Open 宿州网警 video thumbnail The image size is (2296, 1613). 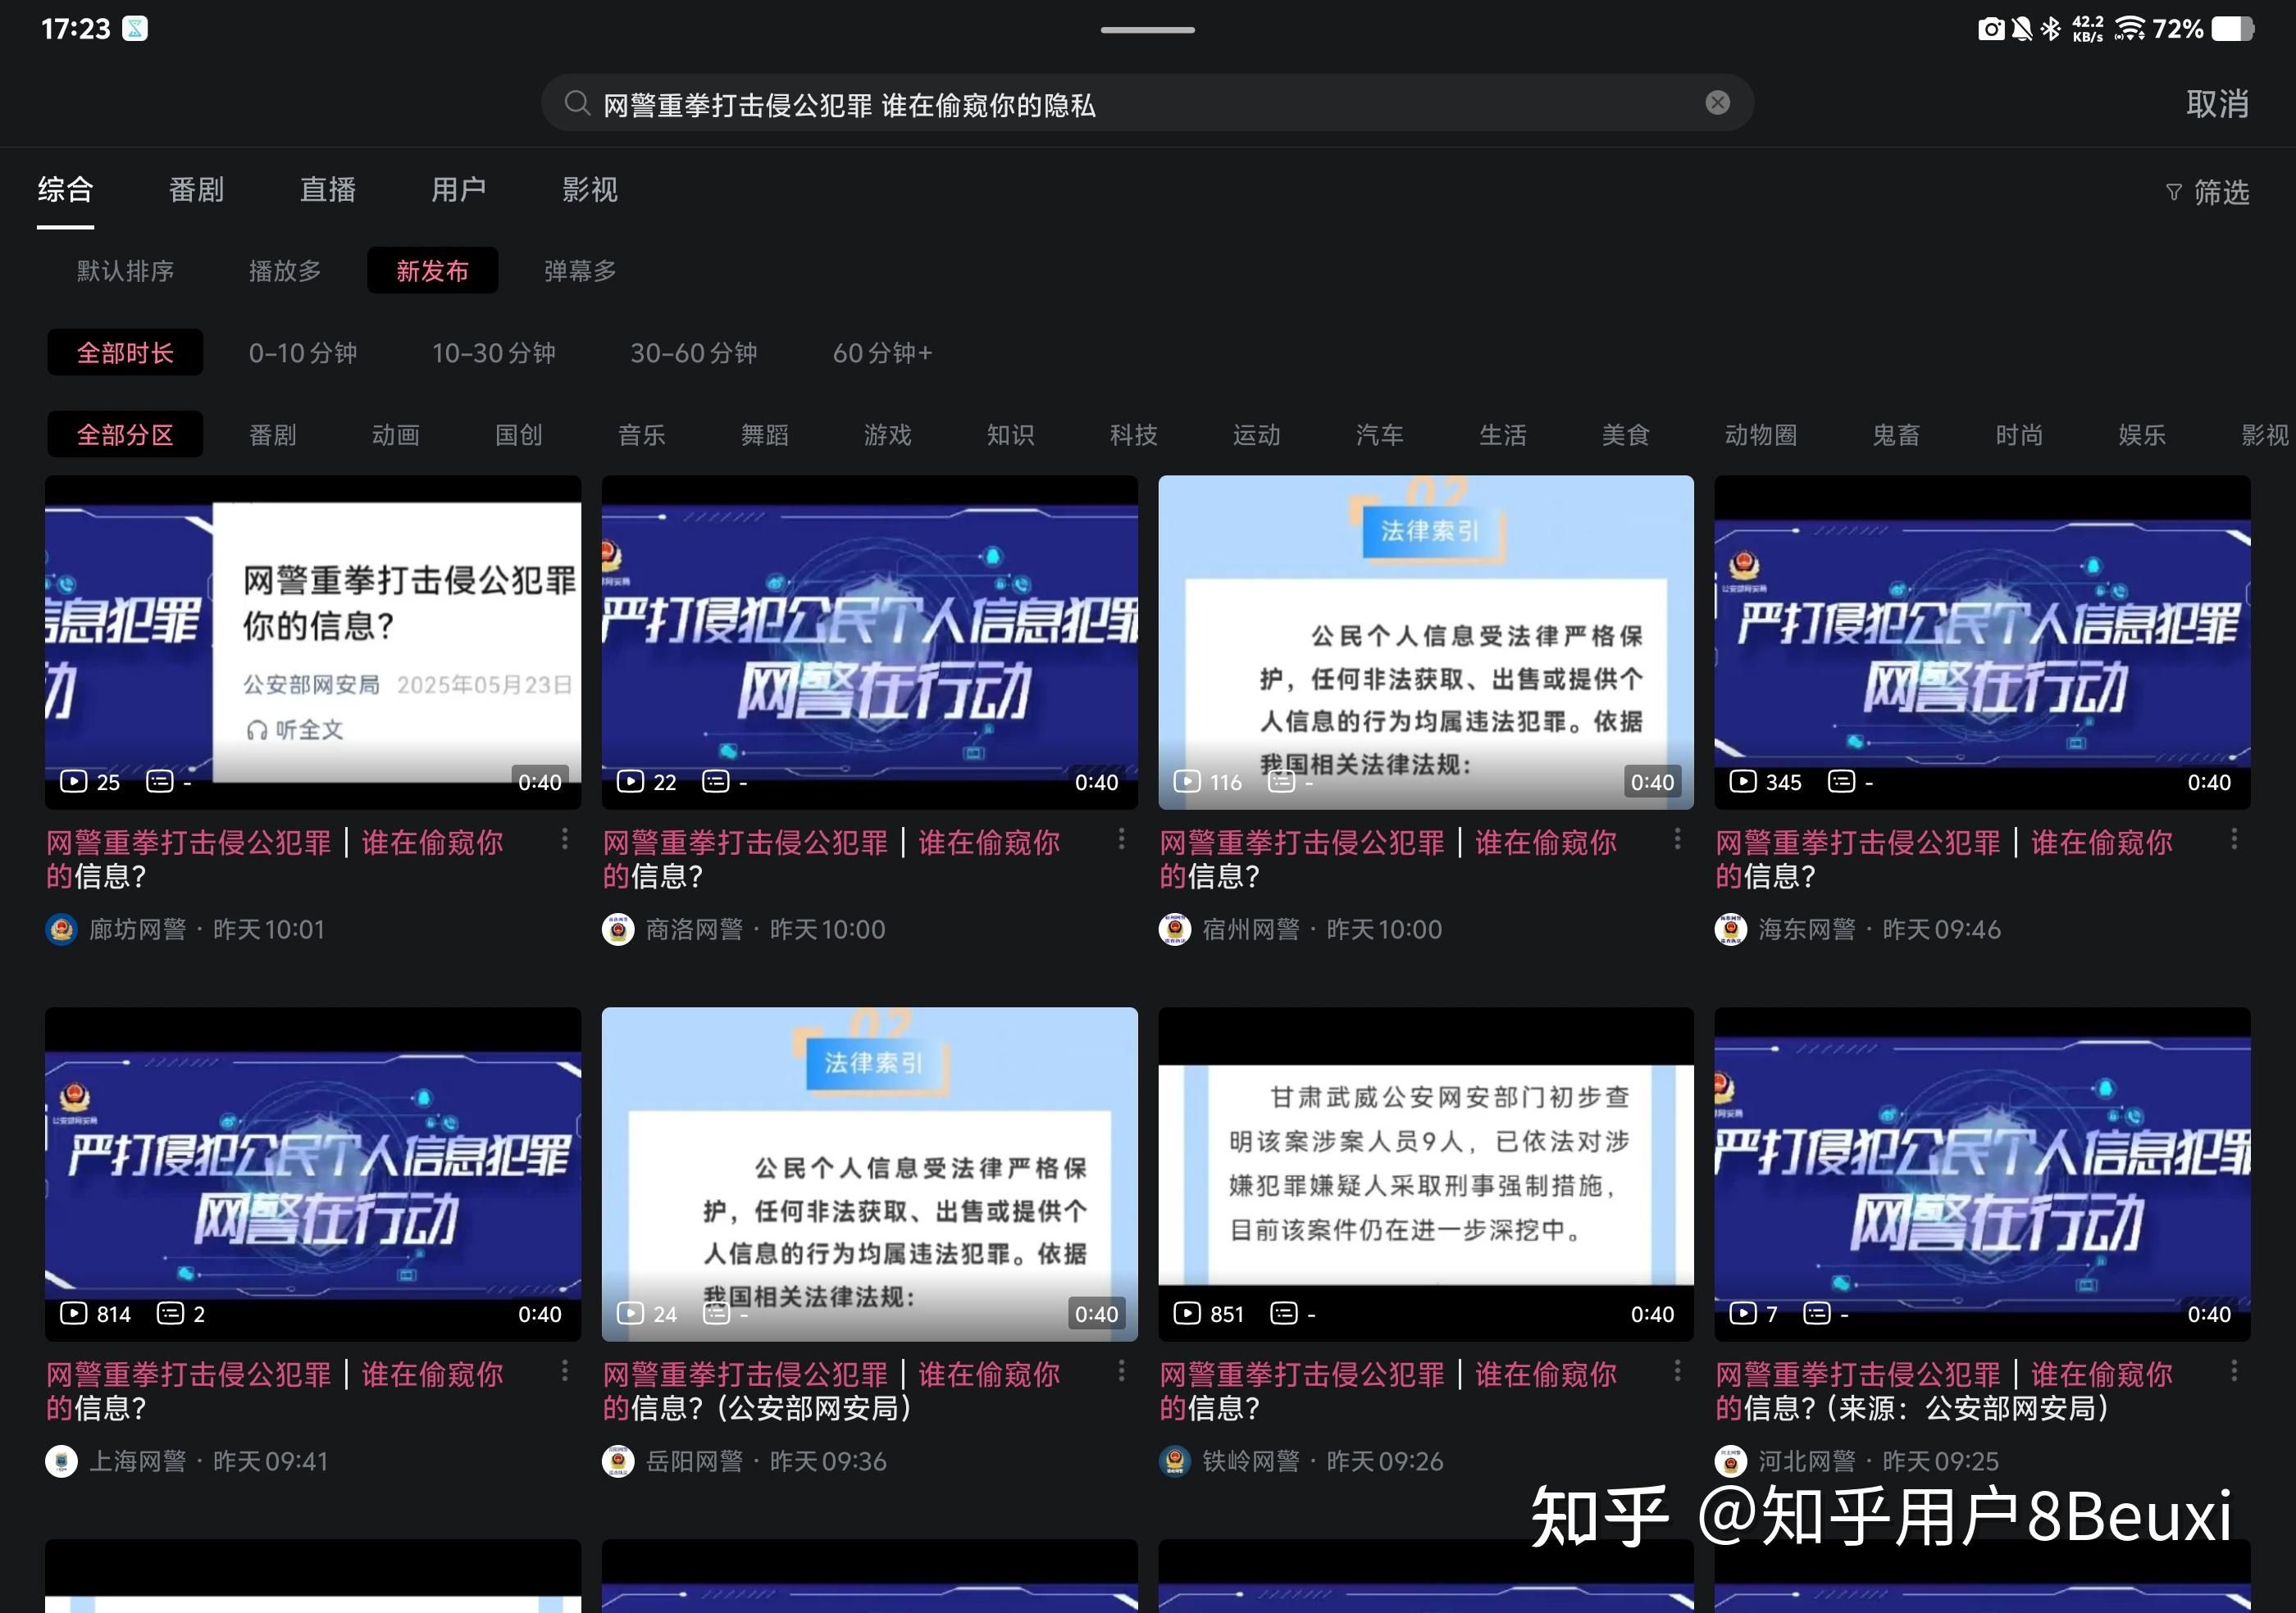click(x=1426, y=642)
